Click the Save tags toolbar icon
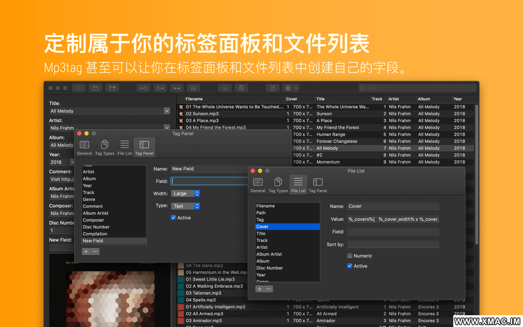The image size is (523, 327). (79, 88)
